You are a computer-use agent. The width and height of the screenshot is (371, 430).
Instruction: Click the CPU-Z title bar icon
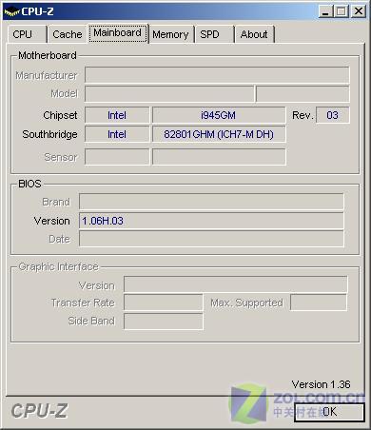11,11
